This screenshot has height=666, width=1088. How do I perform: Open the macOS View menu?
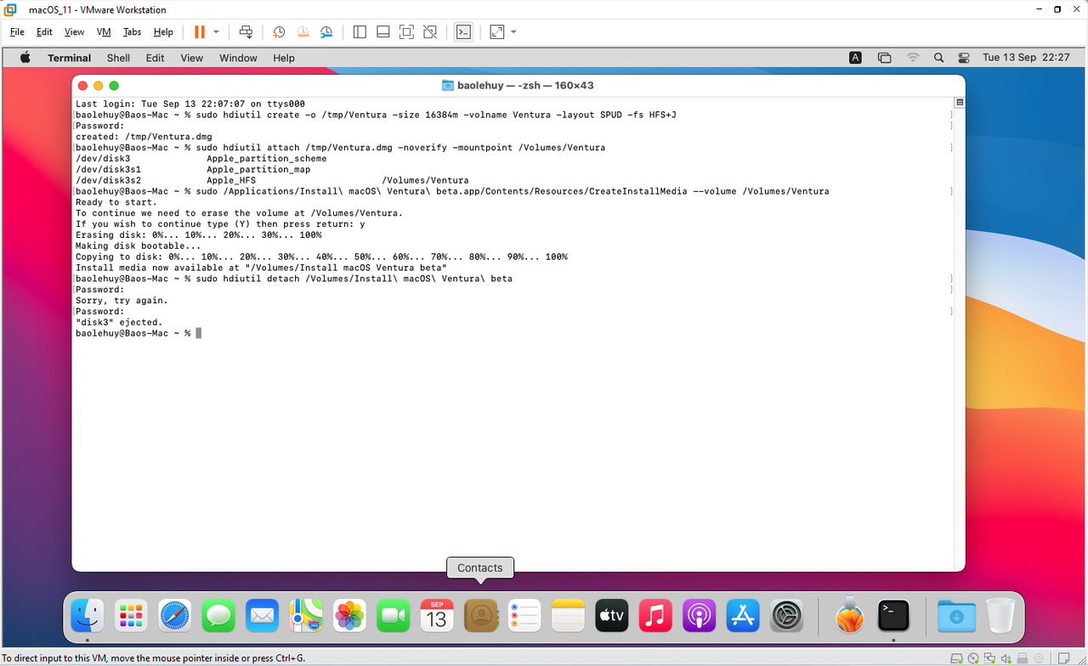tap(191, 58)
